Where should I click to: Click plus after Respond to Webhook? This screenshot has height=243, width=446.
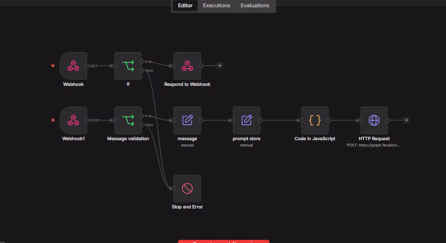[x=220, y=66]
